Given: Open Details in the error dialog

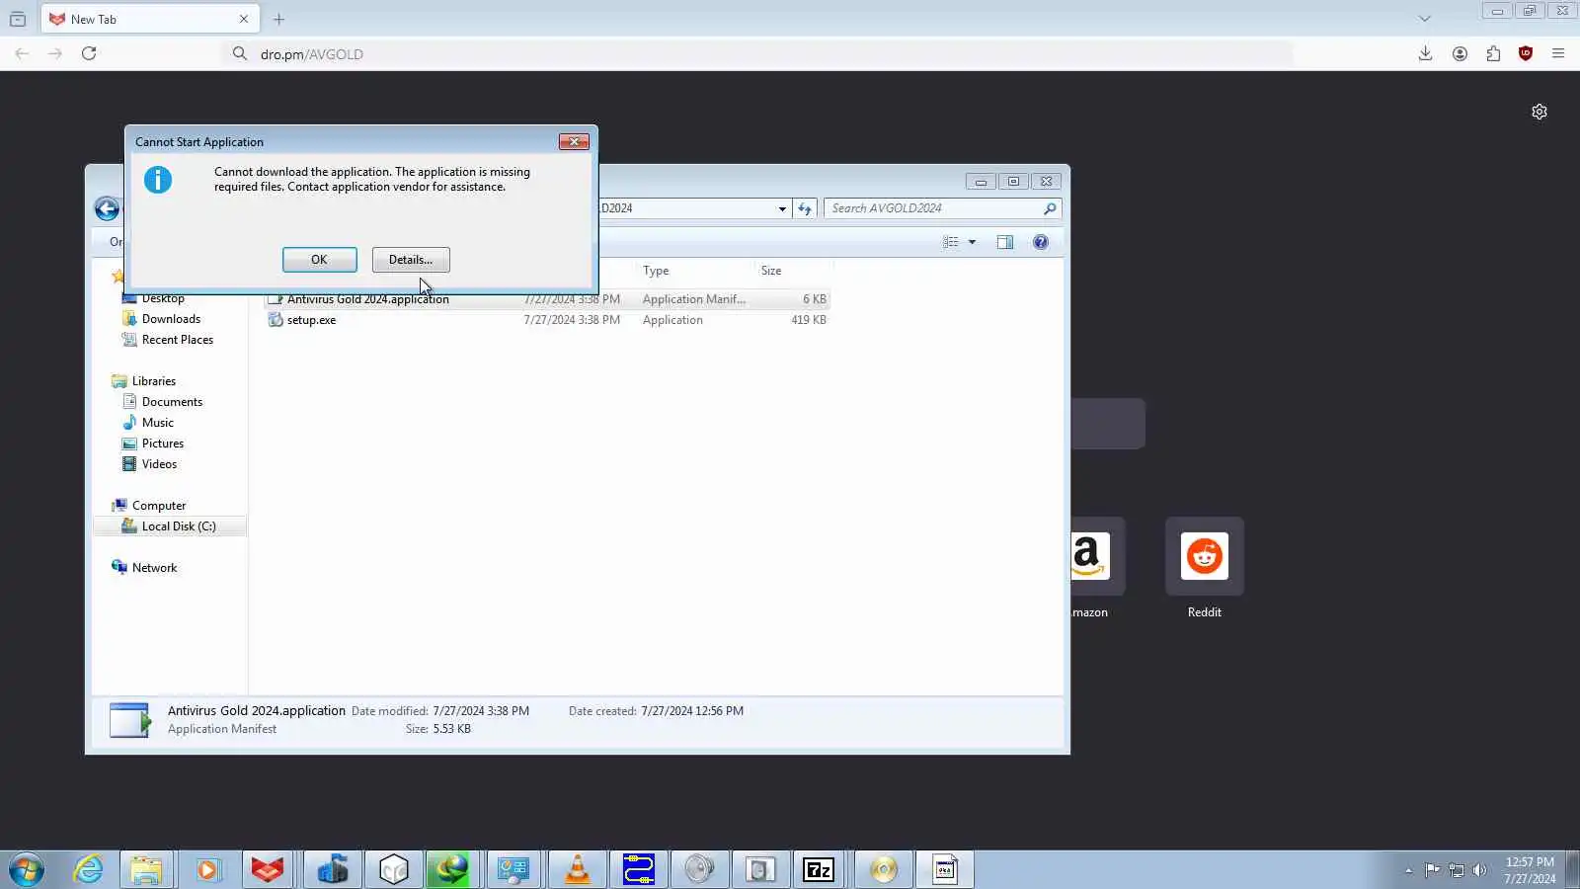Looking at the screenshot, I should click(x=411, y=260).
